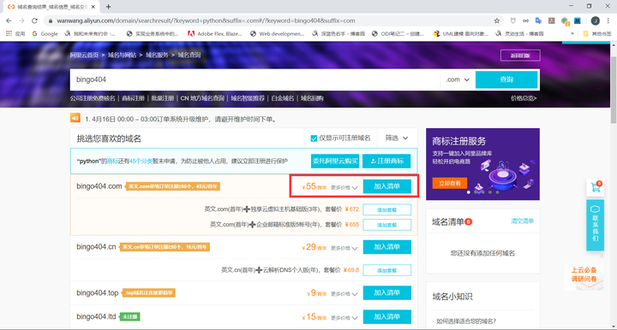617x330 pixels.
Task: Add the ¥69.8 DNS package
Action: pos(387,270)
